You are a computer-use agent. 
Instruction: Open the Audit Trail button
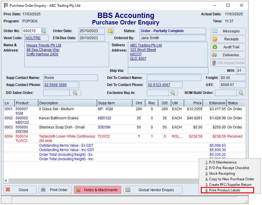228,47
